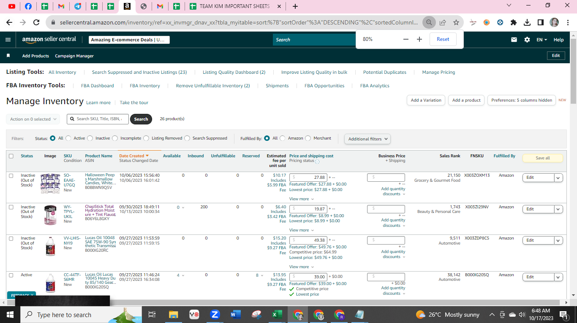
Task: Reset browser zoom with the Reset button
Action: [443, 39]
